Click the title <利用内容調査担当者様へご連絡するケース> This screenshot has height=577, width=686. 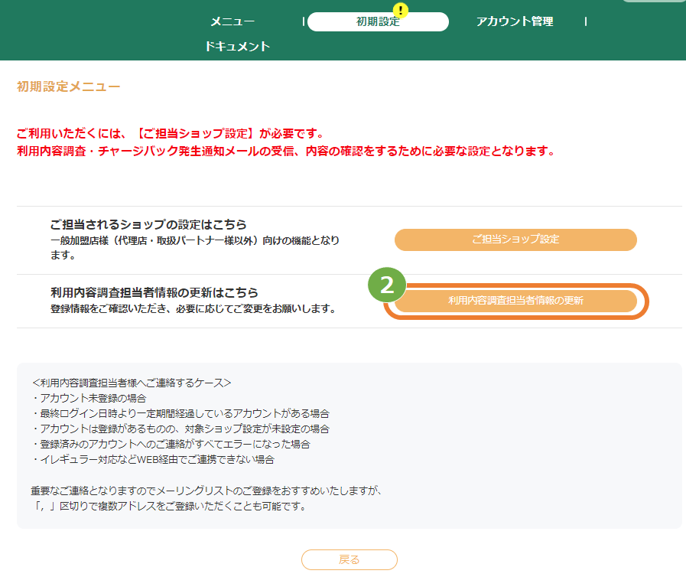click(132, 383)
